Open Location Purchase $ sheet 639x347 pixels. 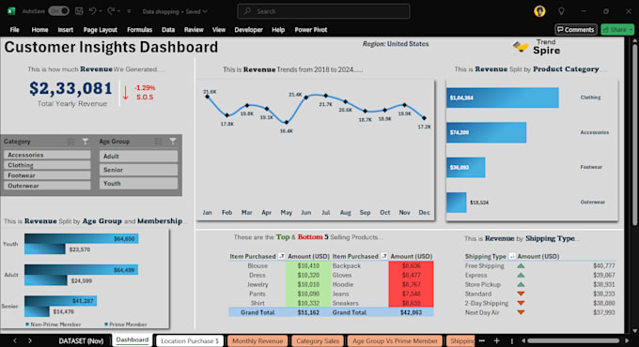click(x=190, y=340)
